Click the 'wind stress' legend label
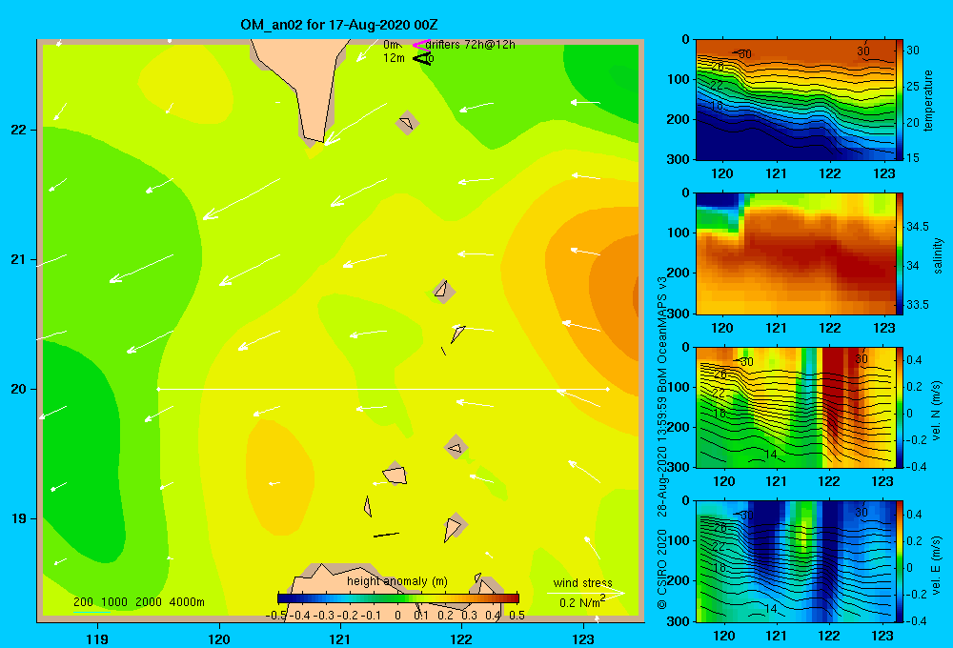Screen dimensions: 953x648 click(x=583, y=582)
